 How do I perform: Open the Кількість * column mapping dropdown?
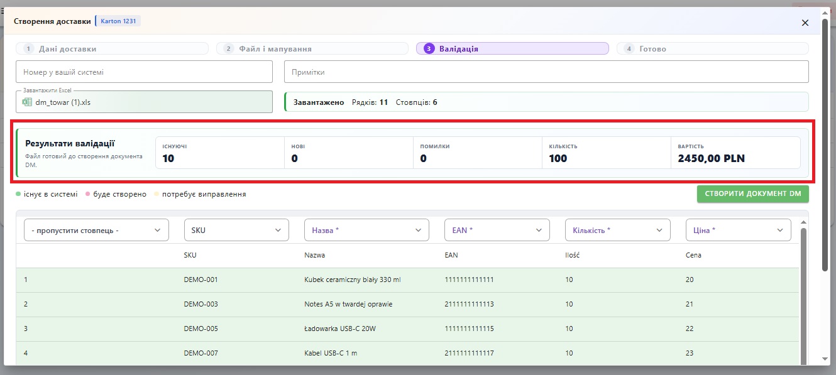(x=618, y=230)
